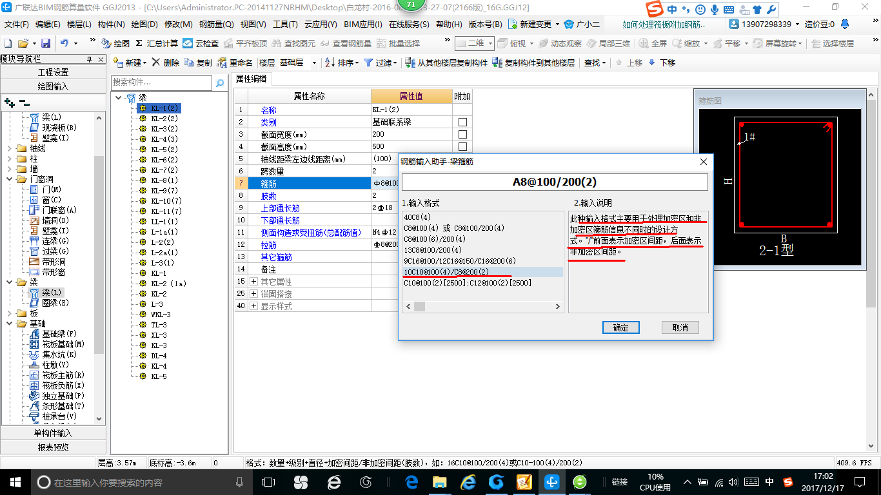Open the 钢筋量(Q) menu
The height and width of the screenshot is (495, 881).
point(217,24)
